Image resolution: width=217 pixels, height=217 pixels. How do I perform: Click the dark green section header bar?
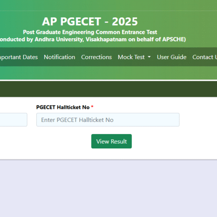pyautogui.click(x=108, y=89)
